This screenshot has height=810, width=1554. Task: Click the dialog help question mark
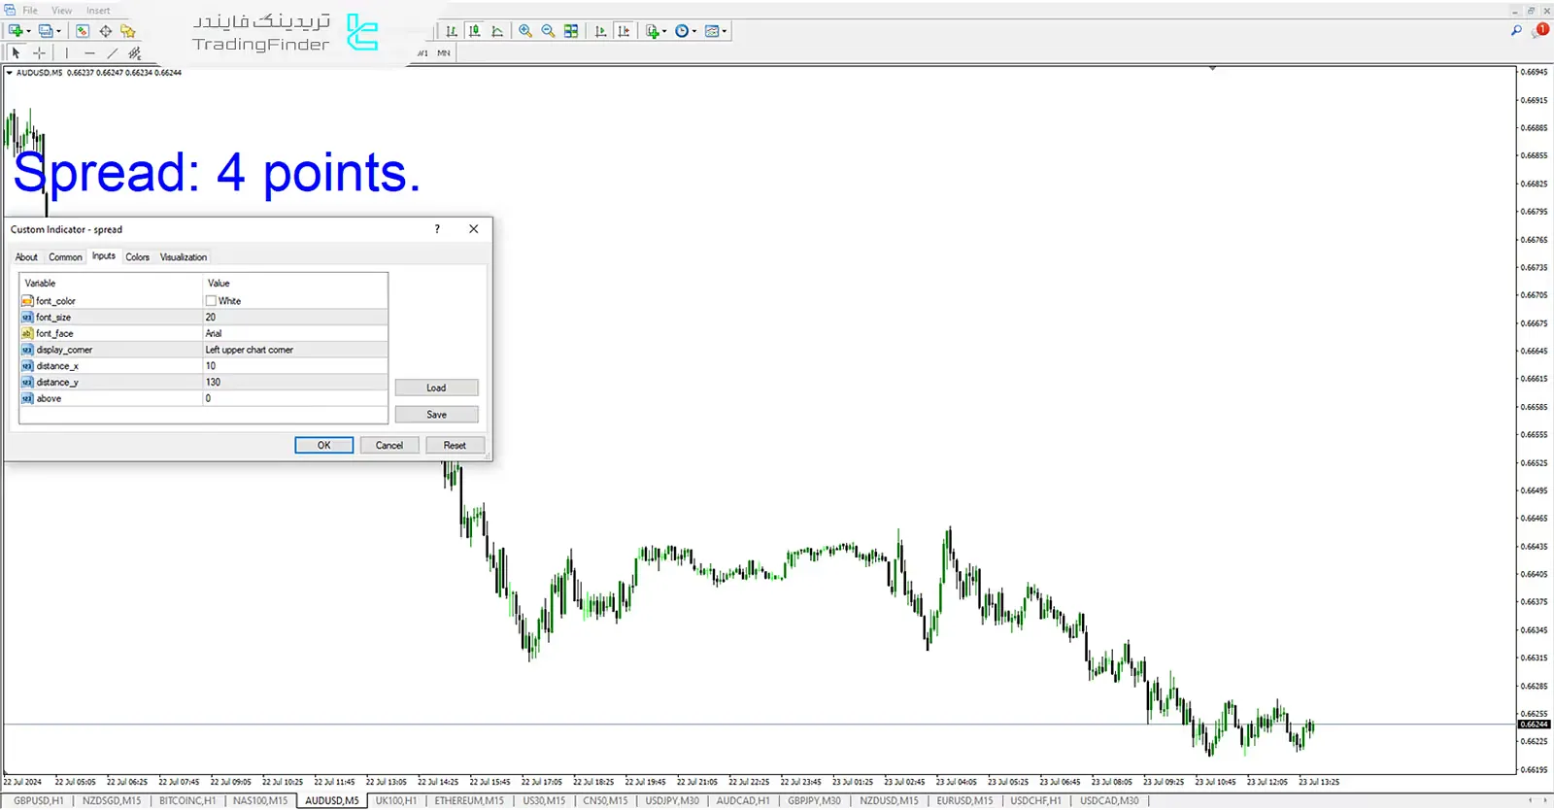(x=437, y=229)
